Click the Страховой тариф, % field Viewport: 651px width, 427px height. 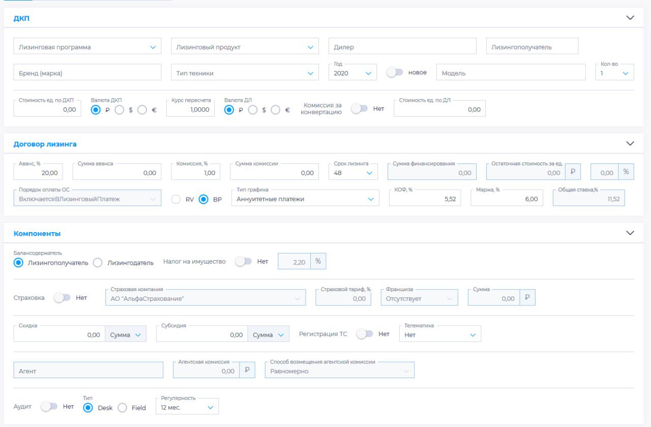(x=343, y=298)
